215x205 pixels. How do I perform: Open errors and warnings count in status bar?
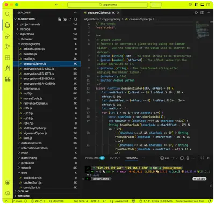(x=38, y=201)
